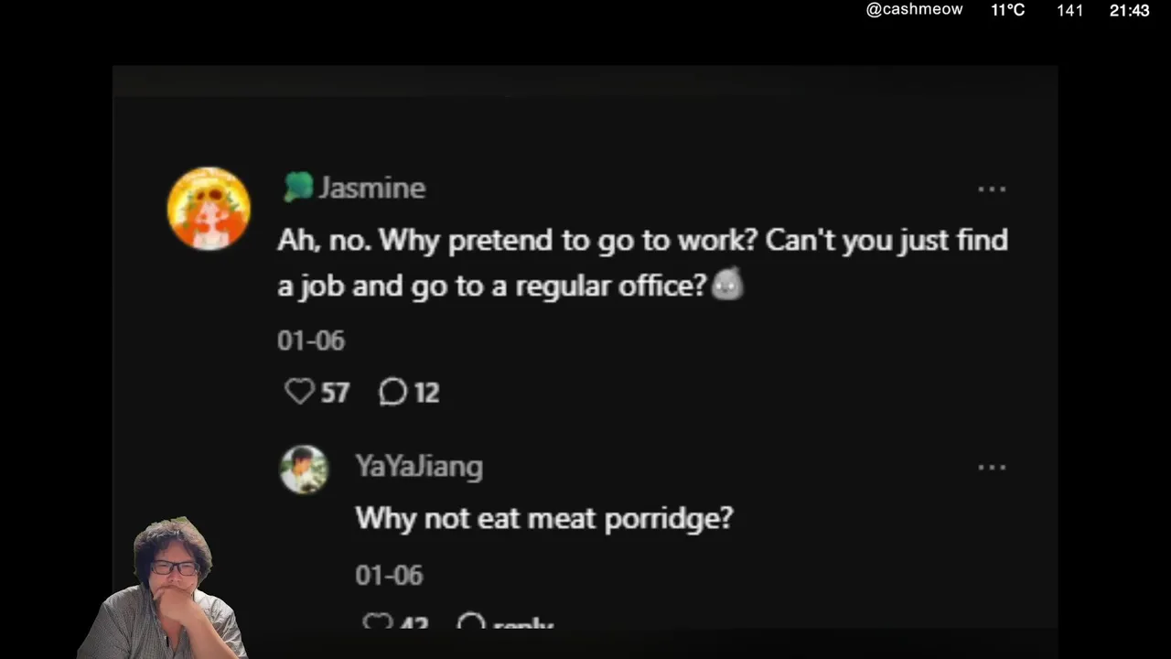Open Jasmine's profile avatar
Image resolution: width=1171 pixels, height=659 pixels.
click(x=209, y=208)
